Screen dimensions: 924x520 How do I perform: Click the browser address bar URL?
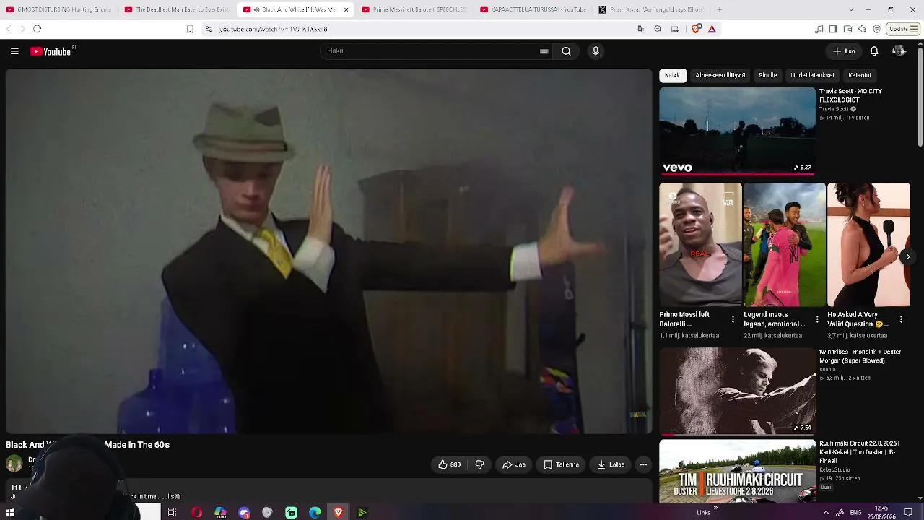coord(274,29)
